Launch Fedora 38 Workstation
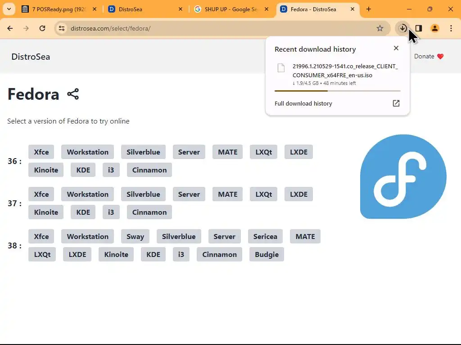Image resolution: width=461 pixels, height=345 pixels. coord(88,236)
